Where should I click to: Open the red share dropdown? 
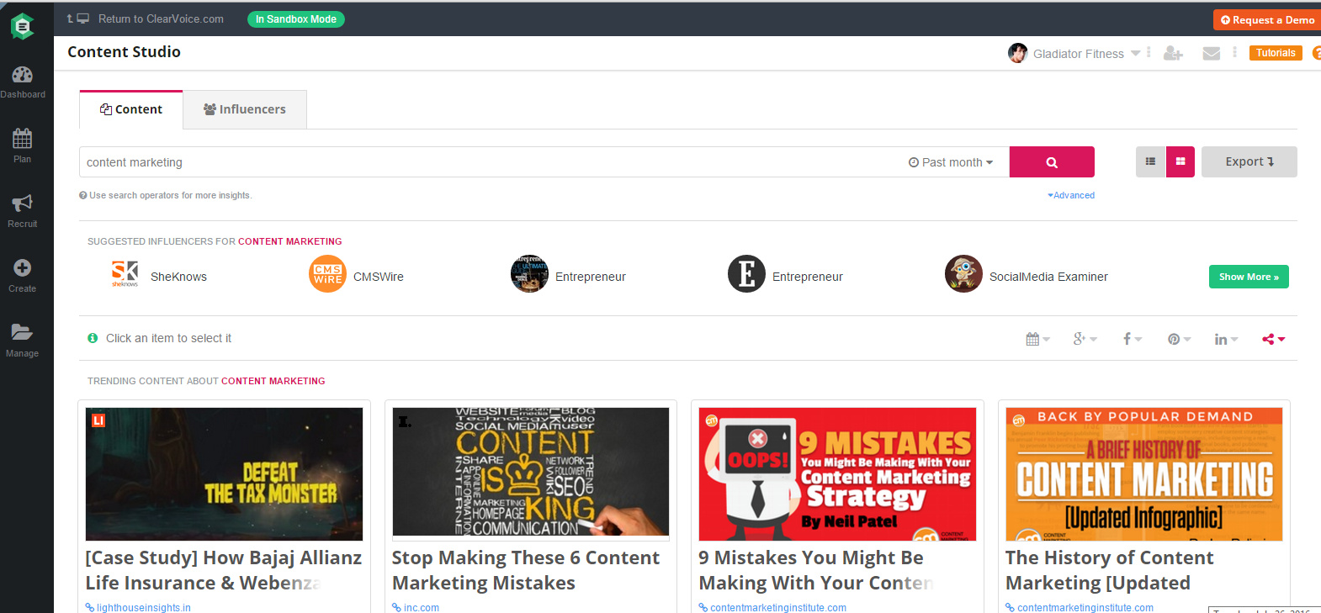pyautogui.click(x=1274, y=339)
